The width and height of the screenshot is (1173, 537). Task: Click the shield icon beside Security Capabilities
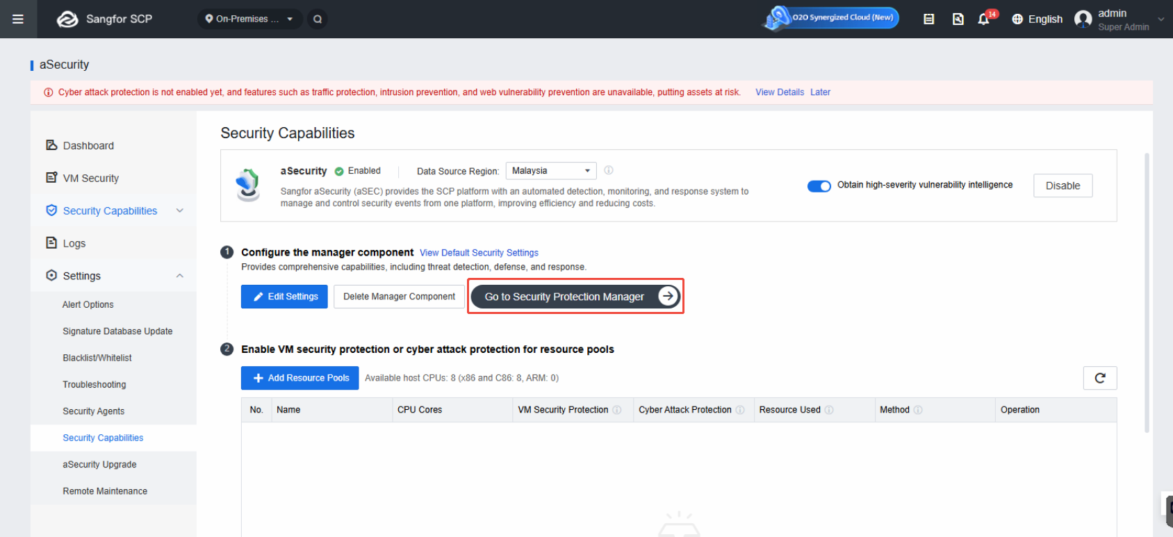coord(51,210)
